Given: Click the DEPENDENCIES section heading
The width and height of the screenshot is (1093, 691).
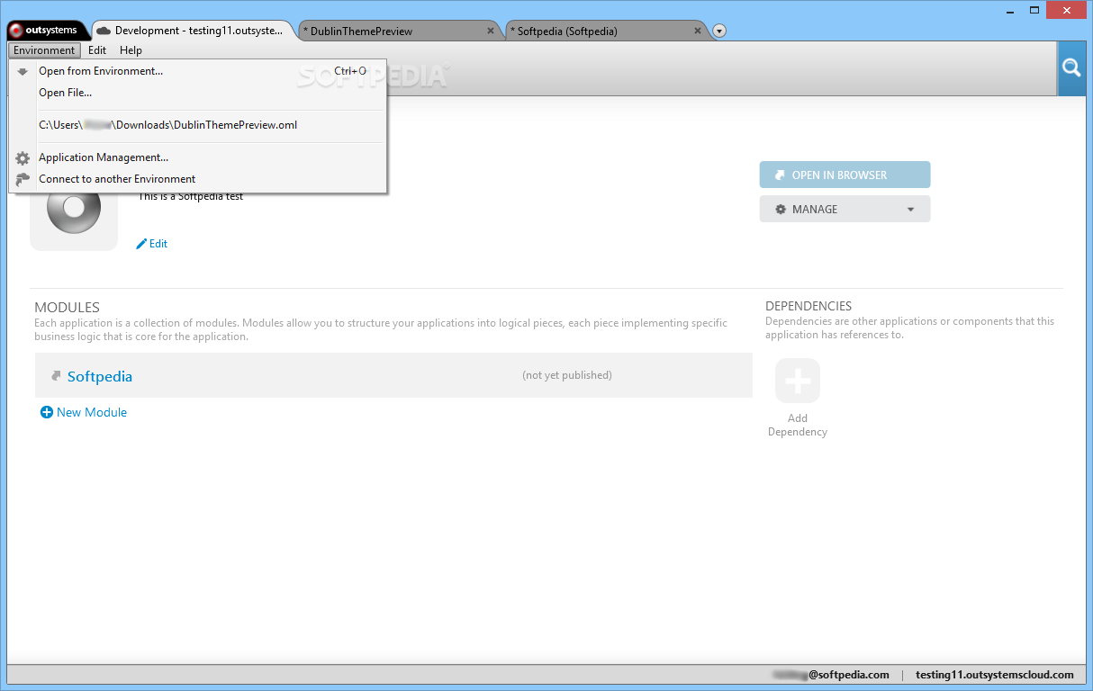Looking at the screenshot, I should point(808,306).
